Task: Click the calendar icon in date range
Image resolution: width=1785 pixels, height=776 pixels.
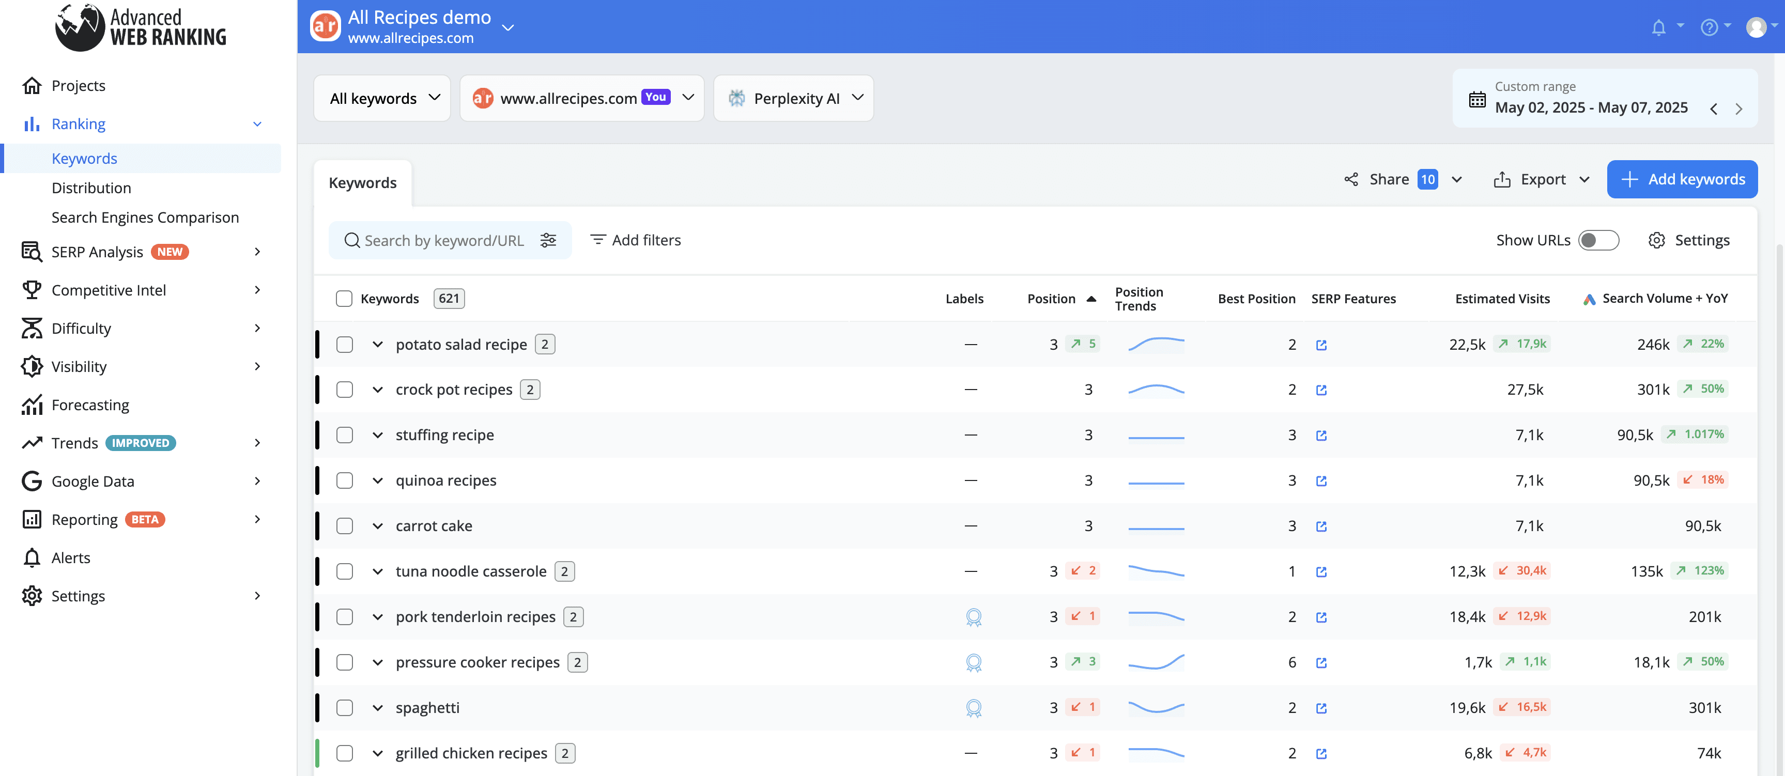Action: coord(1476,99)
